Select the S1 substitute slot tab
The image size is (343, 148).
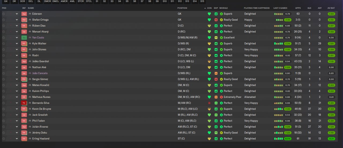(97, 2)
